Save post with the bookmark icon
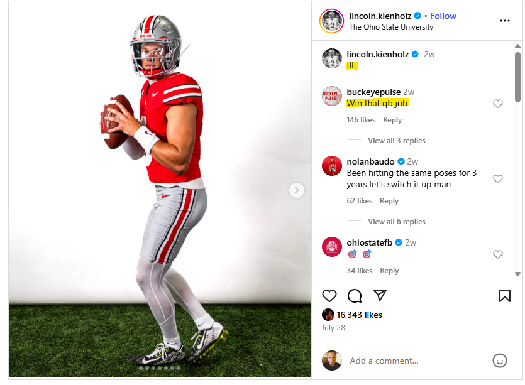The height and width of the screenshot is (385, 525). (x=504, y=295)
